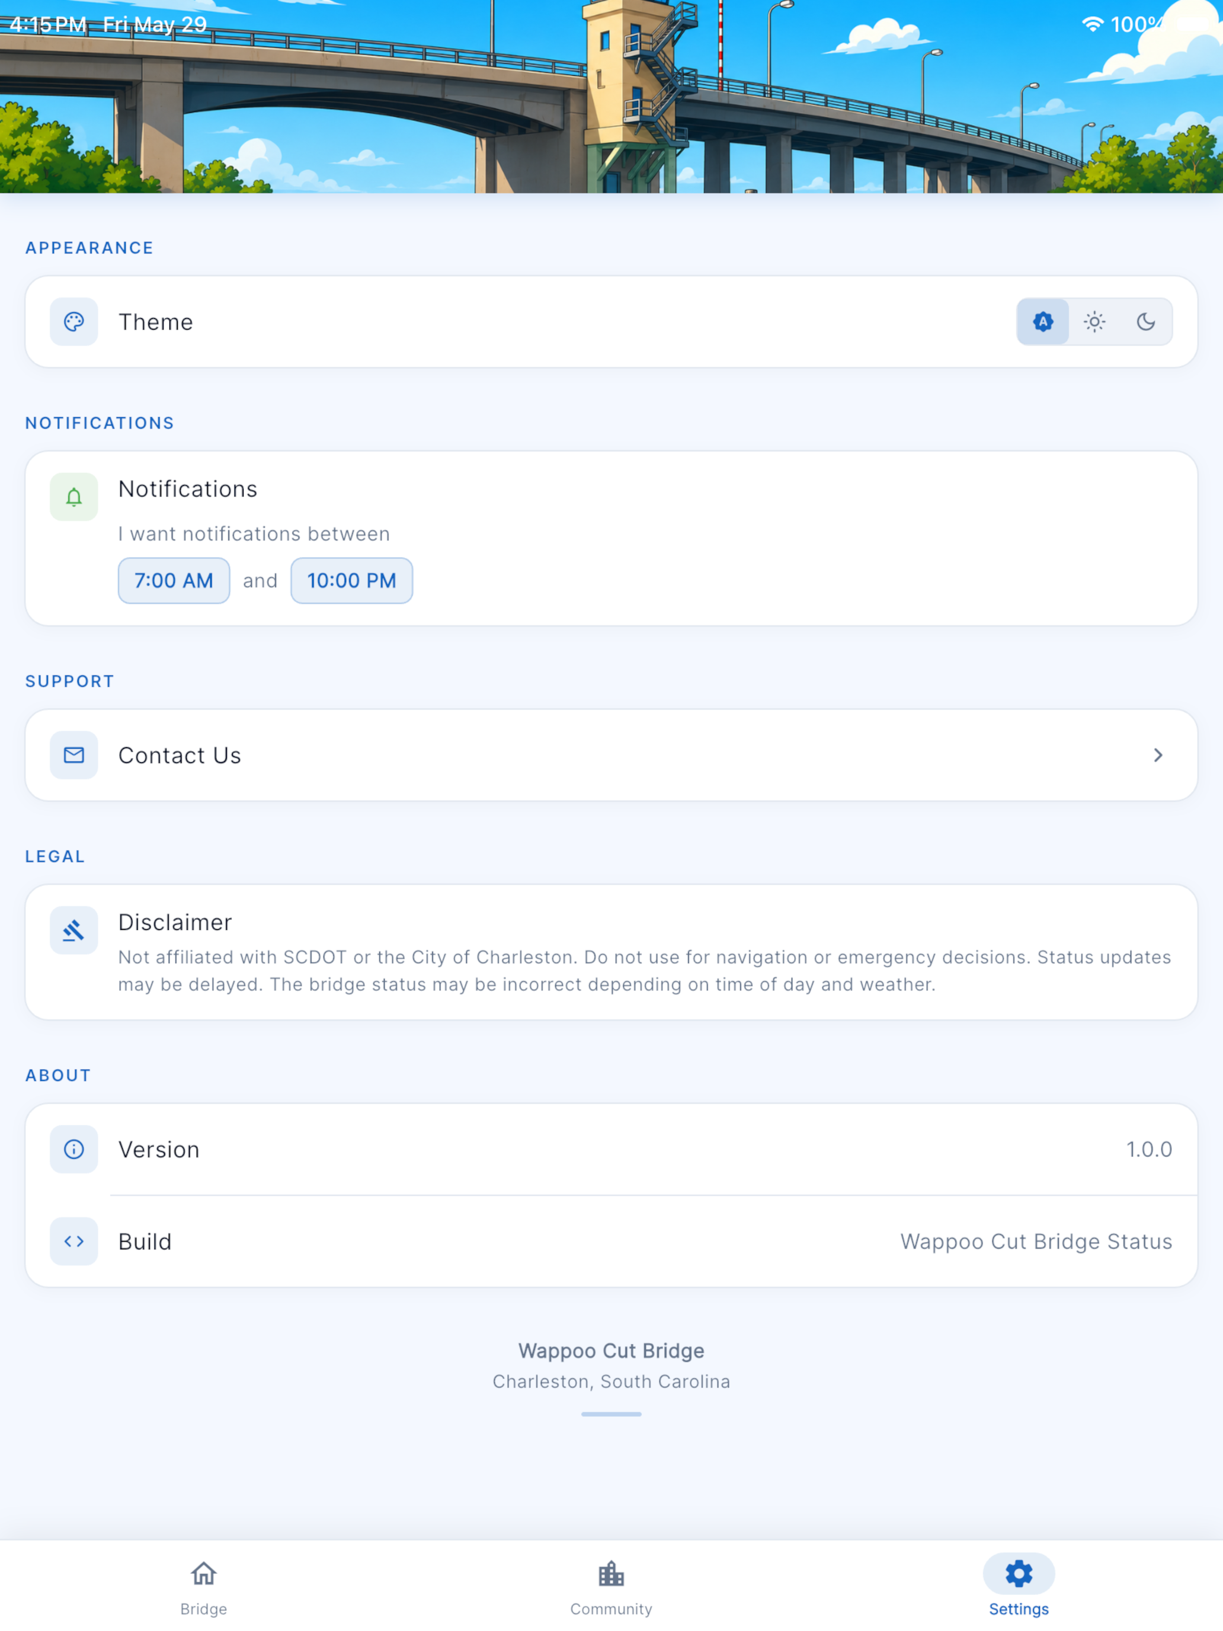Click "I want notifications between" text
The height and width of the screenshot is (1631, 1223).
point(254,534)
